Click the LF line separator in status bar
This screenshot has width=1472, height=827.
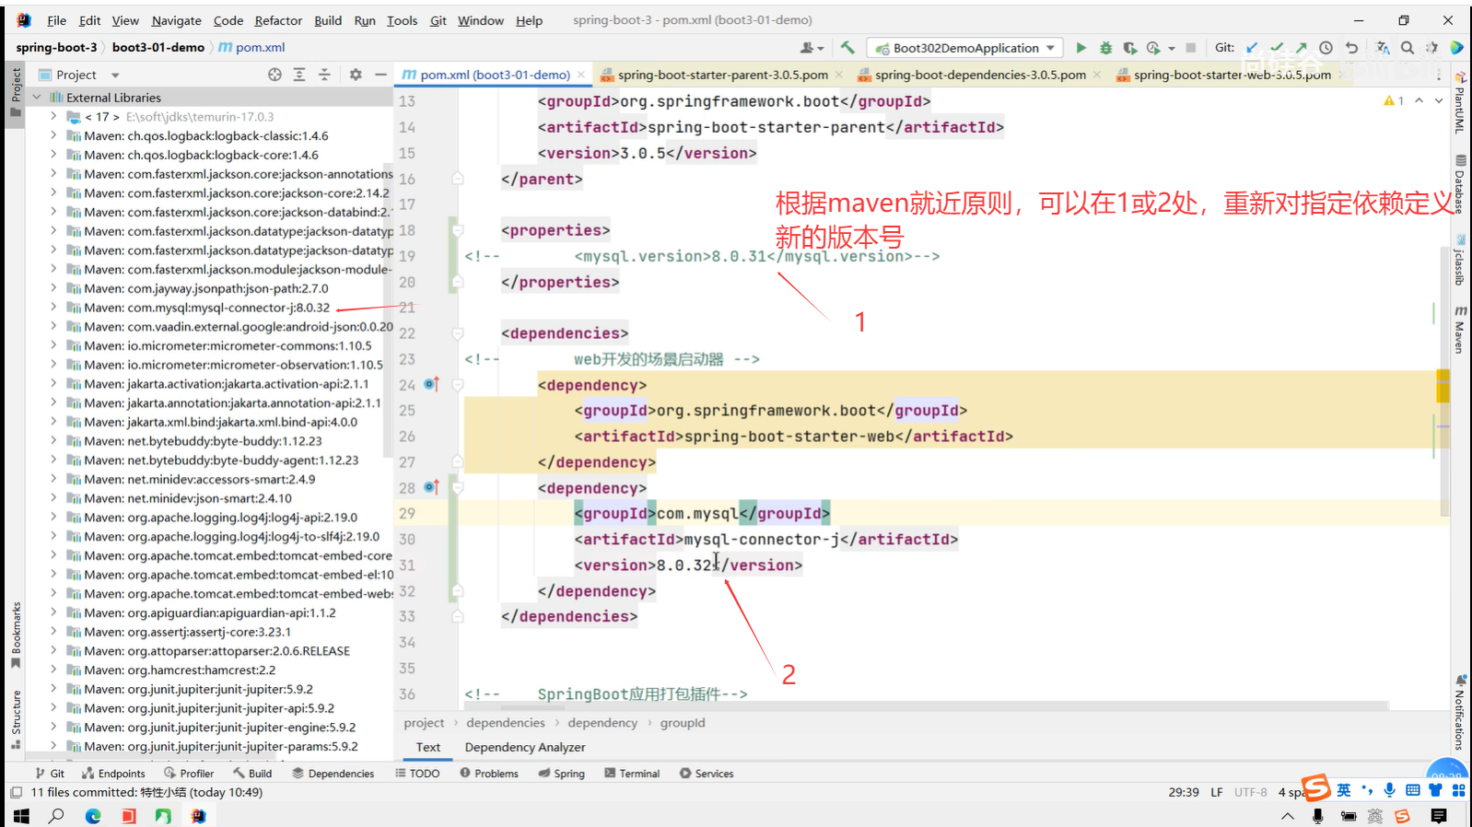[x=1217, y=792]
